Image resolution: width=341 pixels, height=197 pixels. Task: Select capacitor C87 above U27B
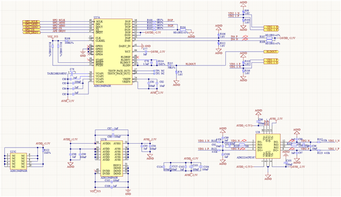(x=112, y=130)
